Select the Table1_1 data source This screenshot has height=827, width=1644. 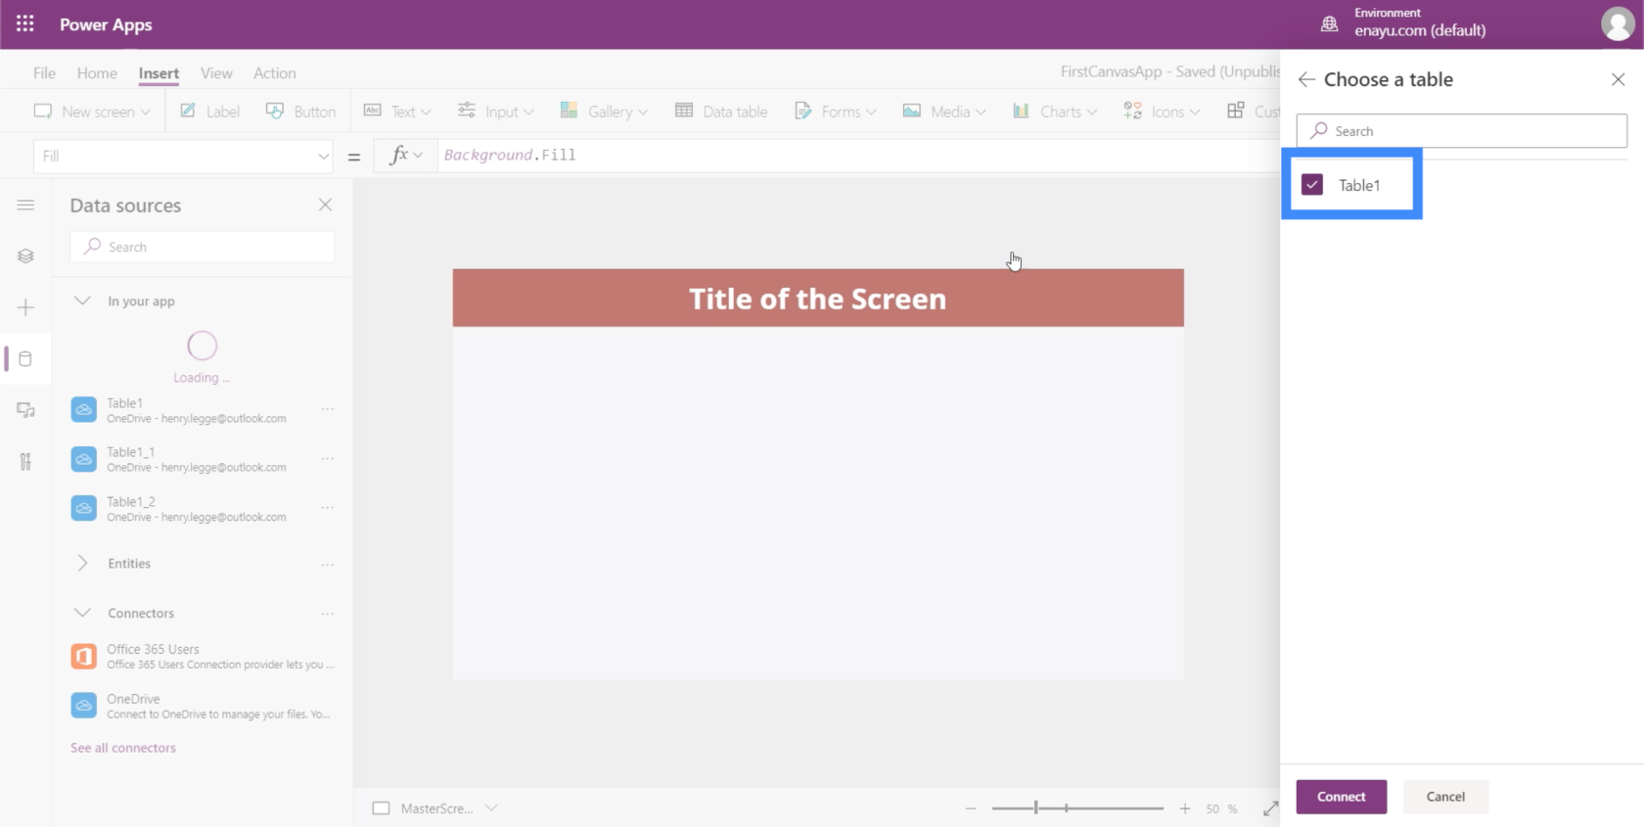click(196, 459)
